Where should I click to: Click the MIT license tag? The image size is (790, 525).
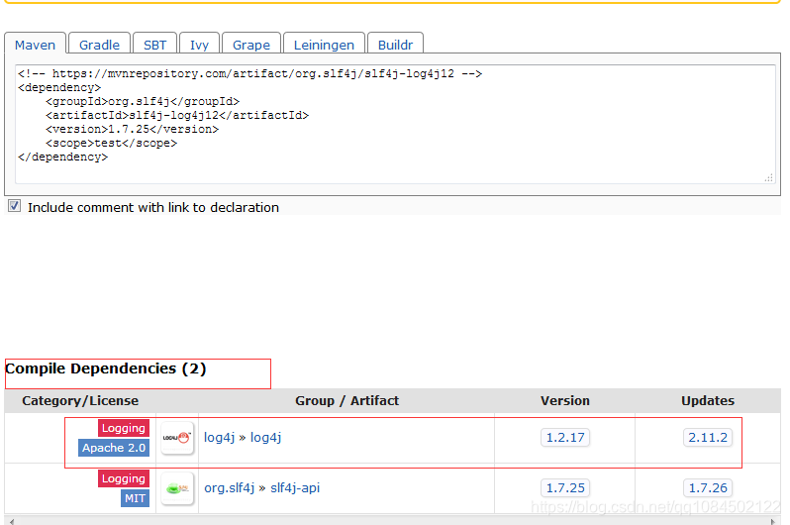click(135, 498)
